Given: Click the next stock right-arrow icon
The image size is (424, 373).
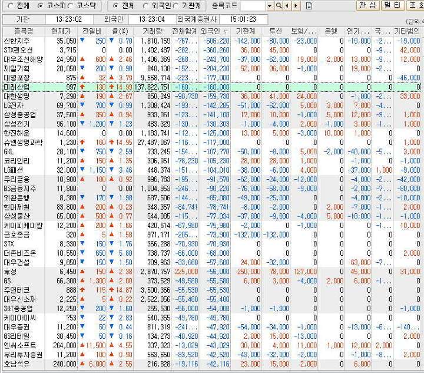Looking at the screenshot, I should point(296,6).
